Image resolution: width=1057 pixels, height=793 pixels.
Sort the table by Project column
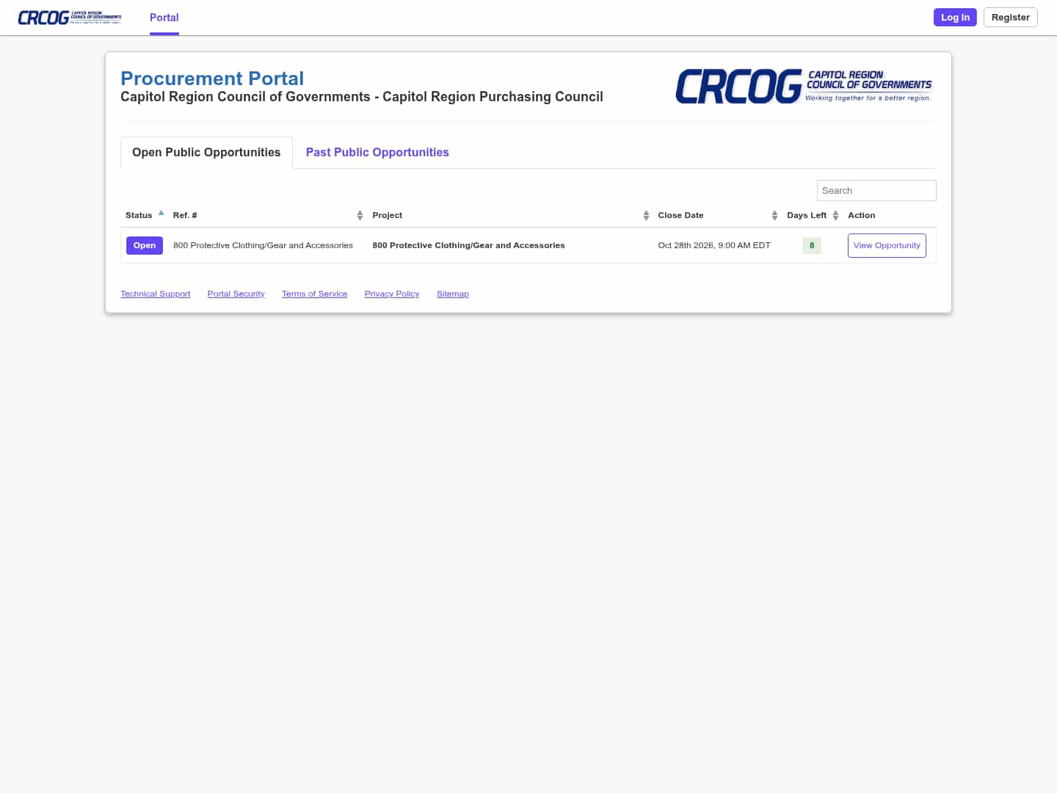(x=510, y=215)
